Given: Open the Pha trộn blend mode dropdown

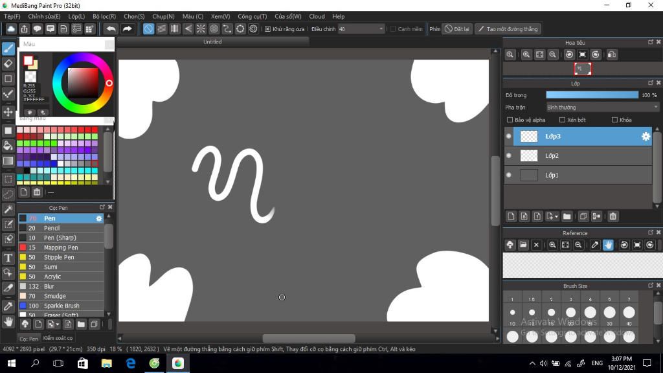Looking at the screenshot, I should point(602,107).
